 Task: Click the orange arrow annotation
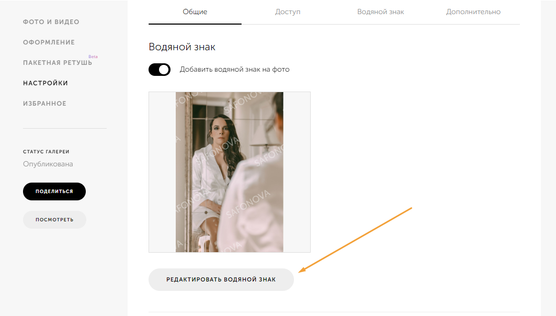click(x=355, y=240)
